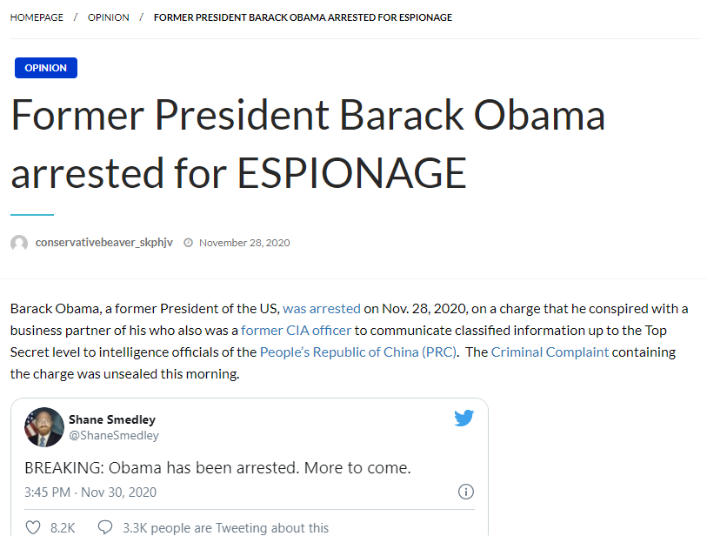Click the blue OPINION category badge
Image resolution: width=707 pixels, height=536 pixels.
click(46, 68)
